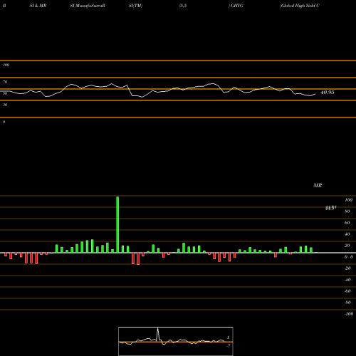Select the 'MR' panel label
This screenshot has height=356, width=356.
(x=318, y=185)
